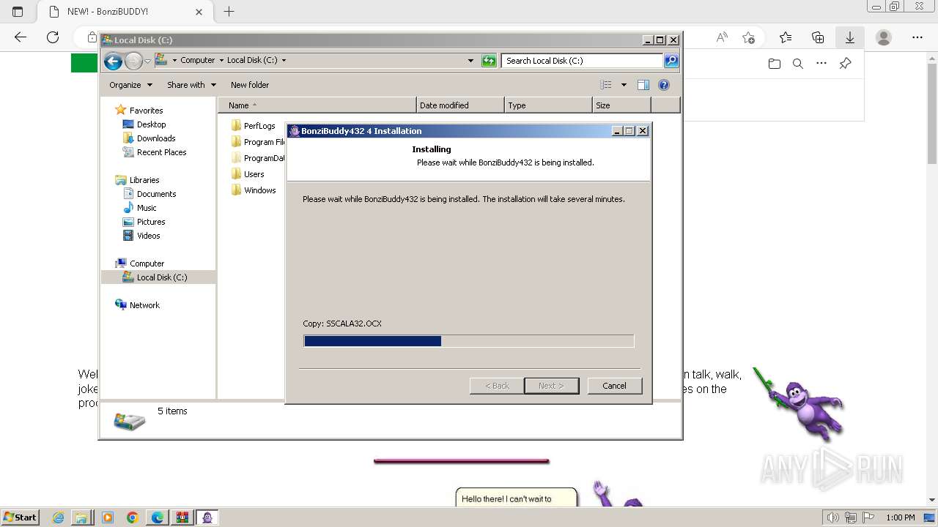Open downloads folder icon in downloads flyout

click(775, 64)
